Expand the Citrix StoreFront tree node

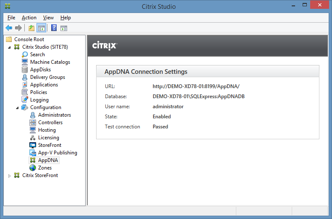coord(9,176)
